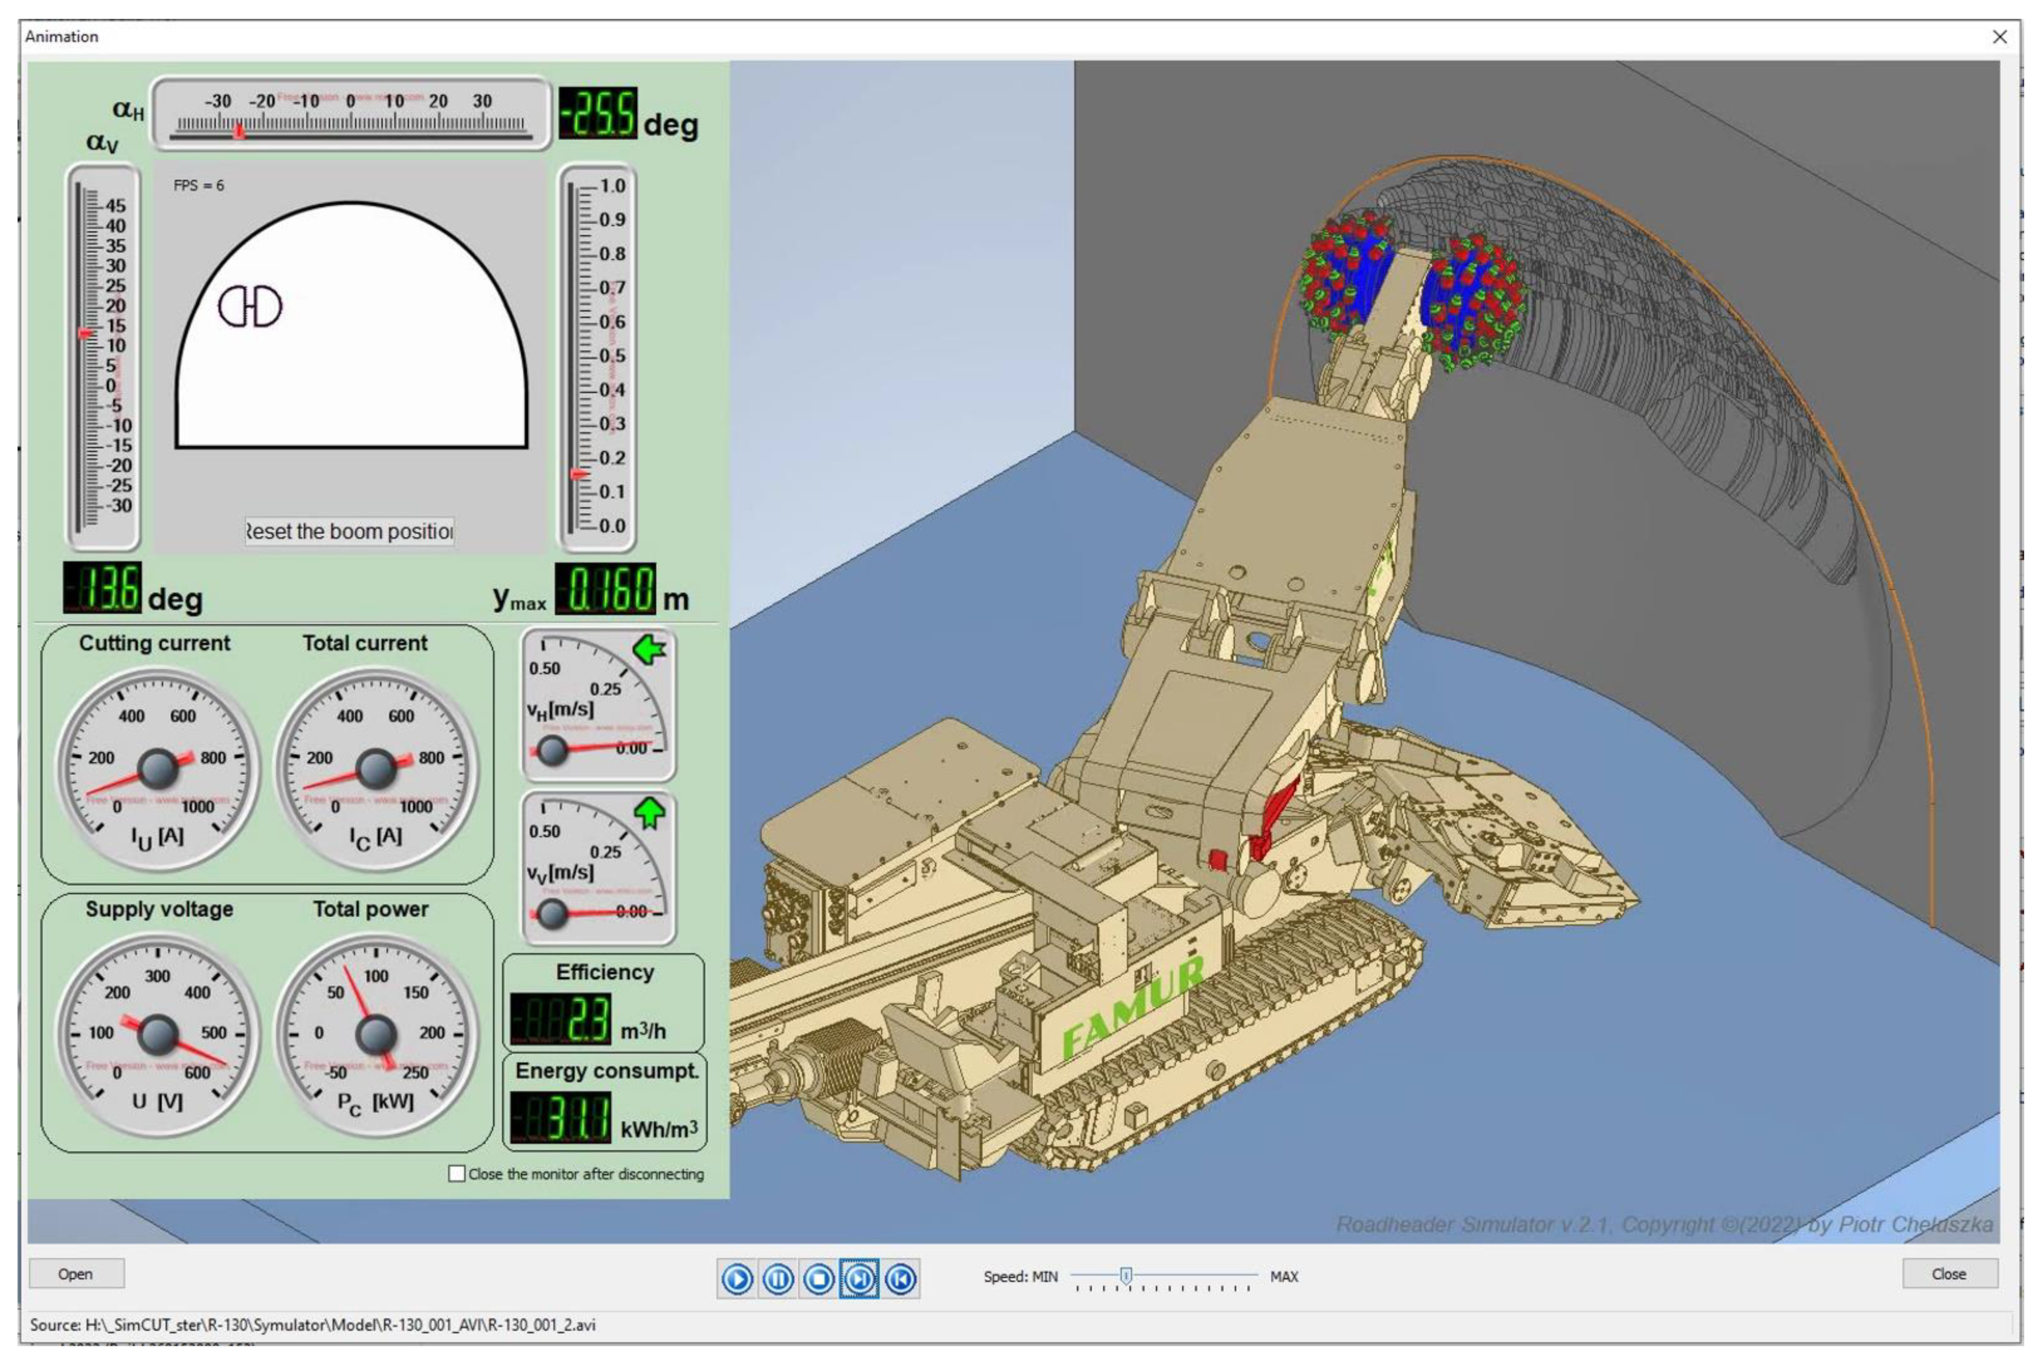This screenshot has height=1365, width=2038.
Task: Click the Open button
Action: [x=76, y=1274]
